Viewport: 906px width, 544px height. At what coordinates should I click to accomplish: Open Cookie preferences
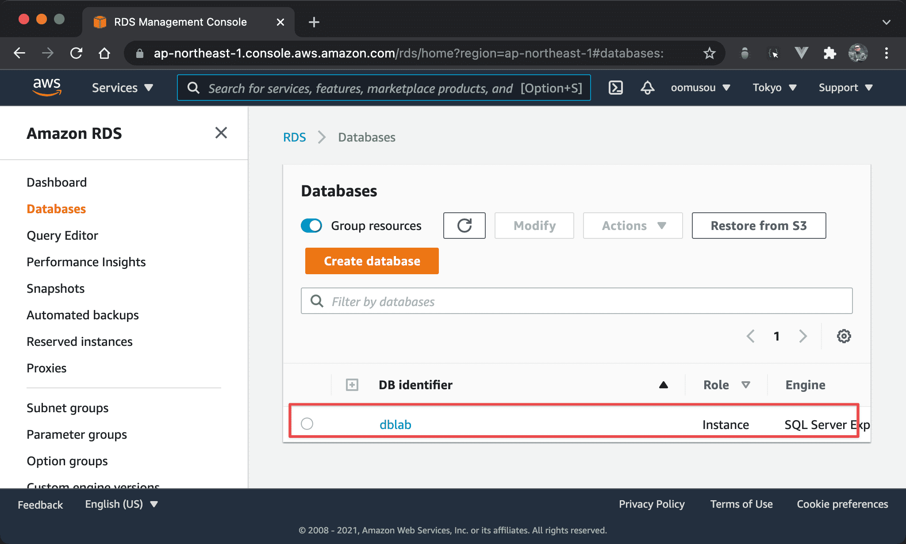pos(842,504)
